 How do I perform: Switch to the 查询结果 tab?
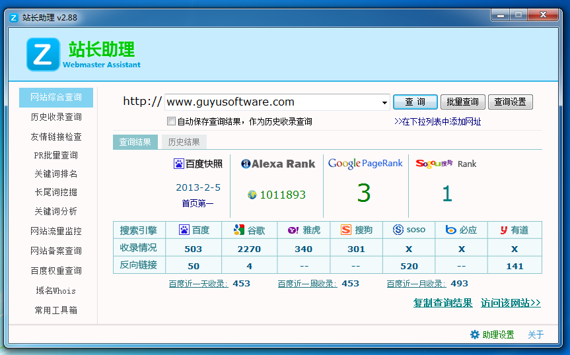(135, 142)
